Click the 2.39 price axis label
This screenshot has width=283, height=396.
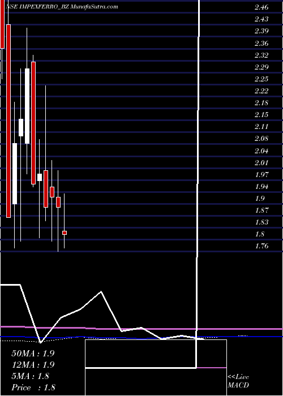coord(261,31)
